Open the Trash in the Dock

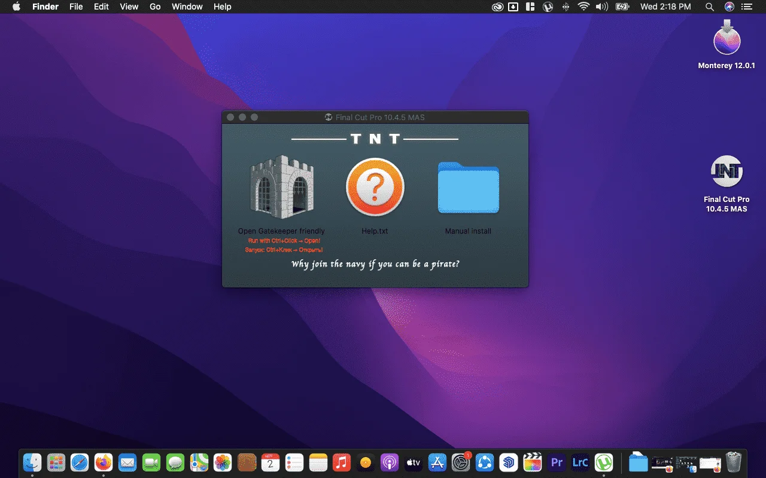(733, 462)
